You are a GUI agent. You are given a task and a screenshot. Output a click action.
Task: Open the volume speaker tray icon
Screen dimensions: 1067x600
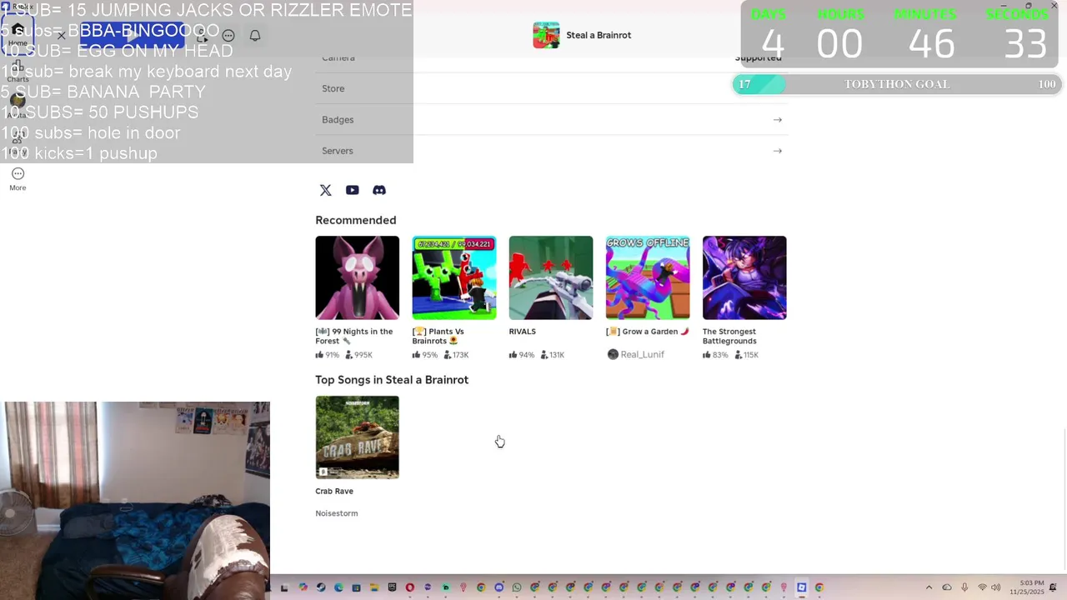(x=995, y=587)
